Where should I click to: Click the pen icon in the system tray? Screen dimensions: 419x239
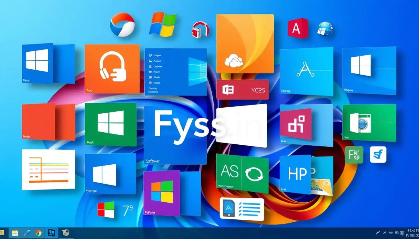tap(378, 232)
